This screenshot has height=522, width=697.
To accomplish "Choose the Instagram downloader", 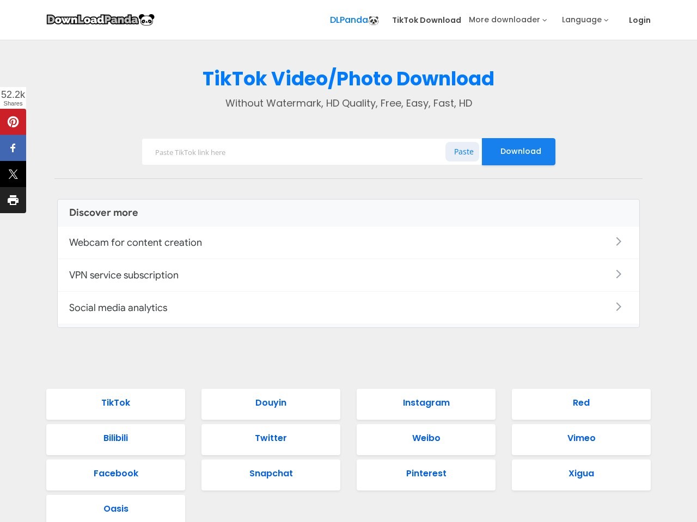I will 426,403.
